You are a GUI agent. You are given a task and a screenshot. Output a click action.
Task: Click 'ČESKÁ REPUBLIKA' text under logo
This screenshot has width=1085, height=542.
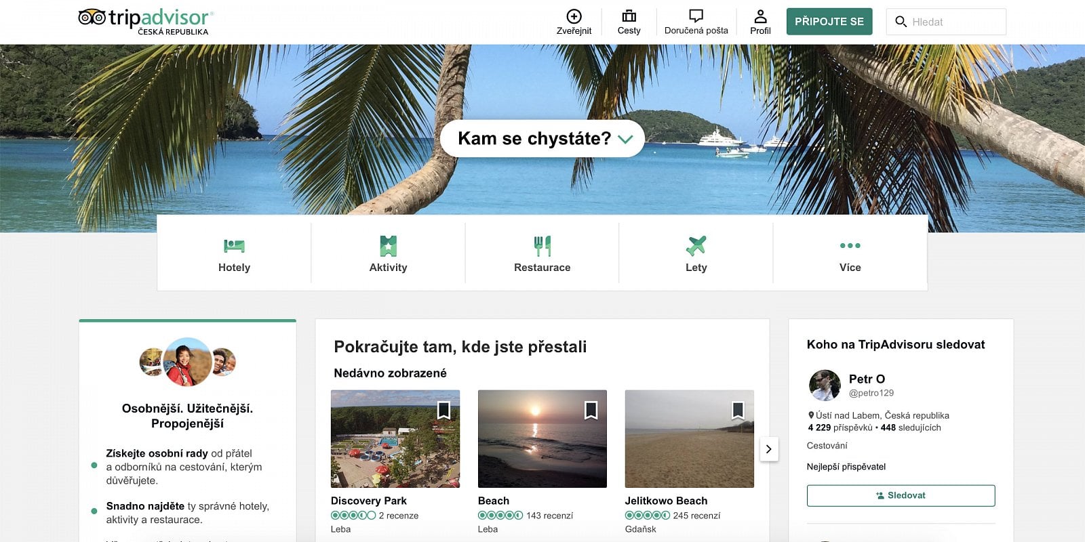tap(173, 32)
